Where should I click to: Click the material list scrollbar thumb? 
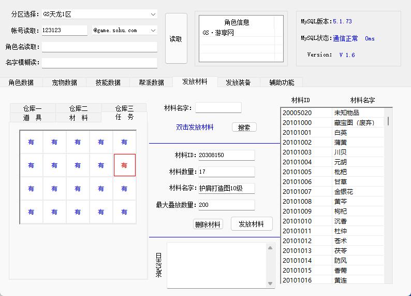click(x=388, y=120)
